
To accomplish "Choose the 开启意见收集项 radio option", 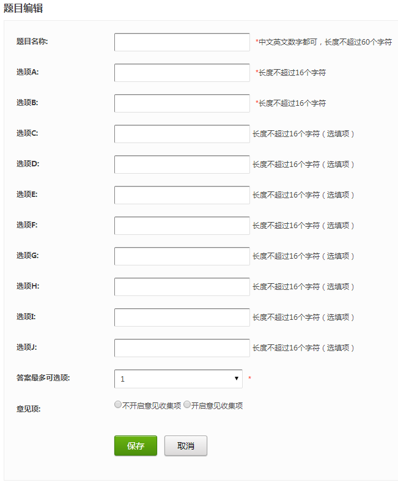I will [x=187, y=405].
